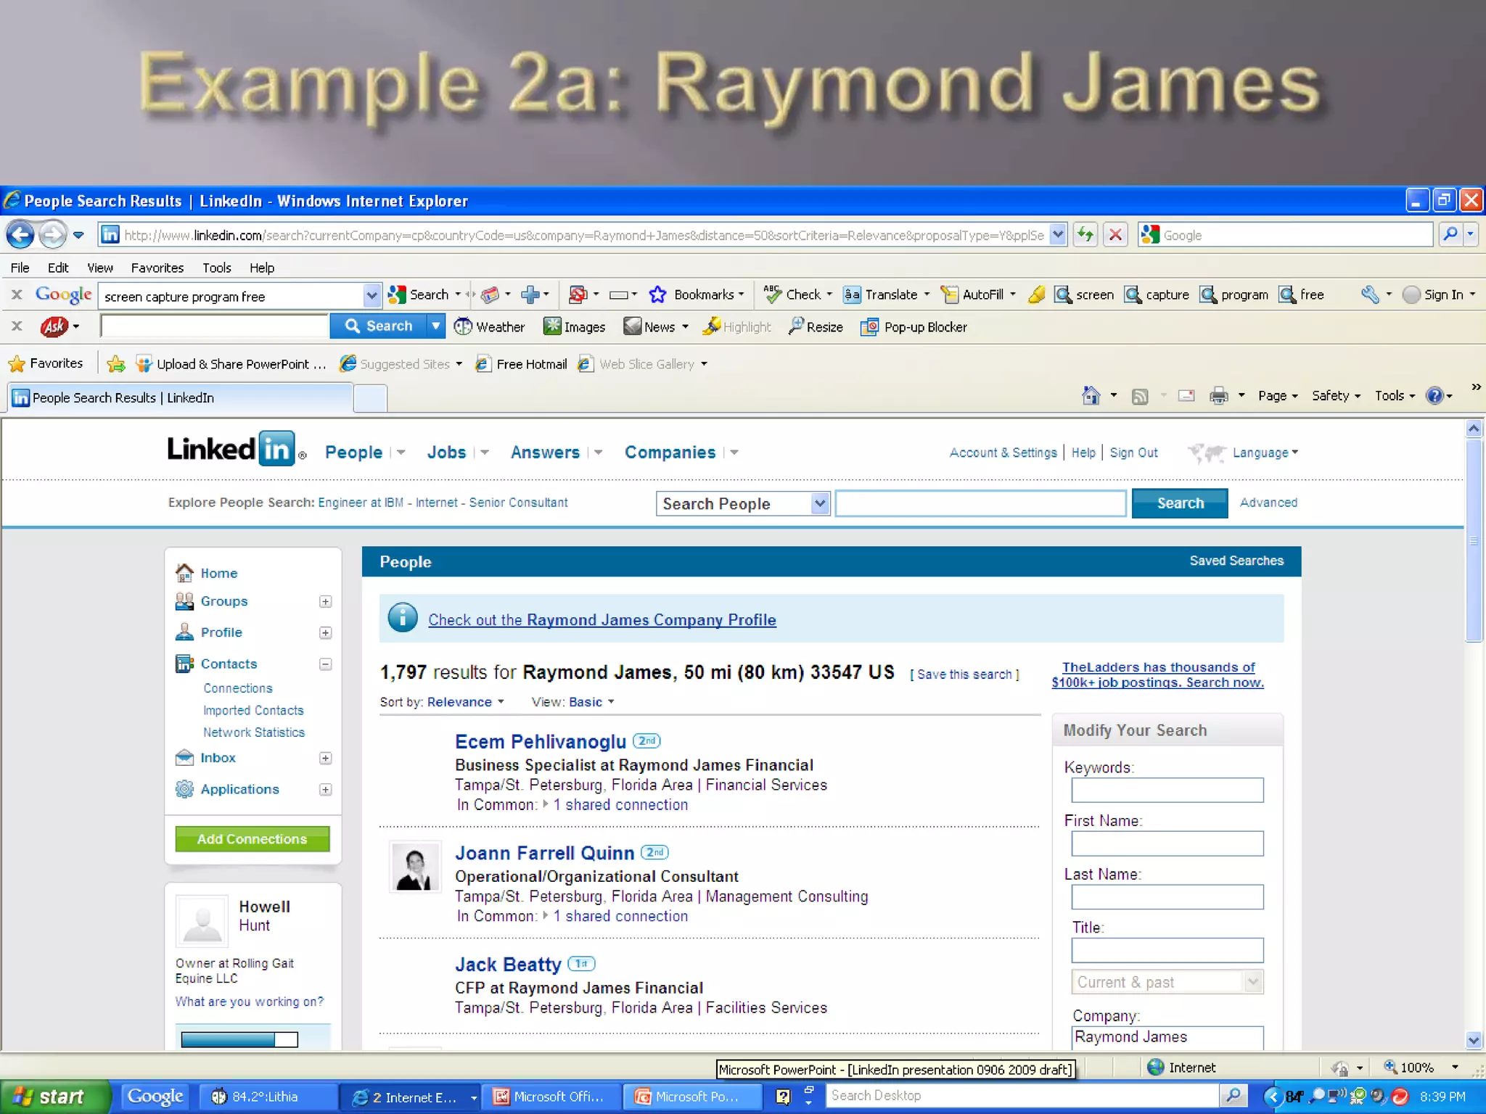Click the profile completeness progress bar
1486x1114 pixels.
tap(239, 1039)
